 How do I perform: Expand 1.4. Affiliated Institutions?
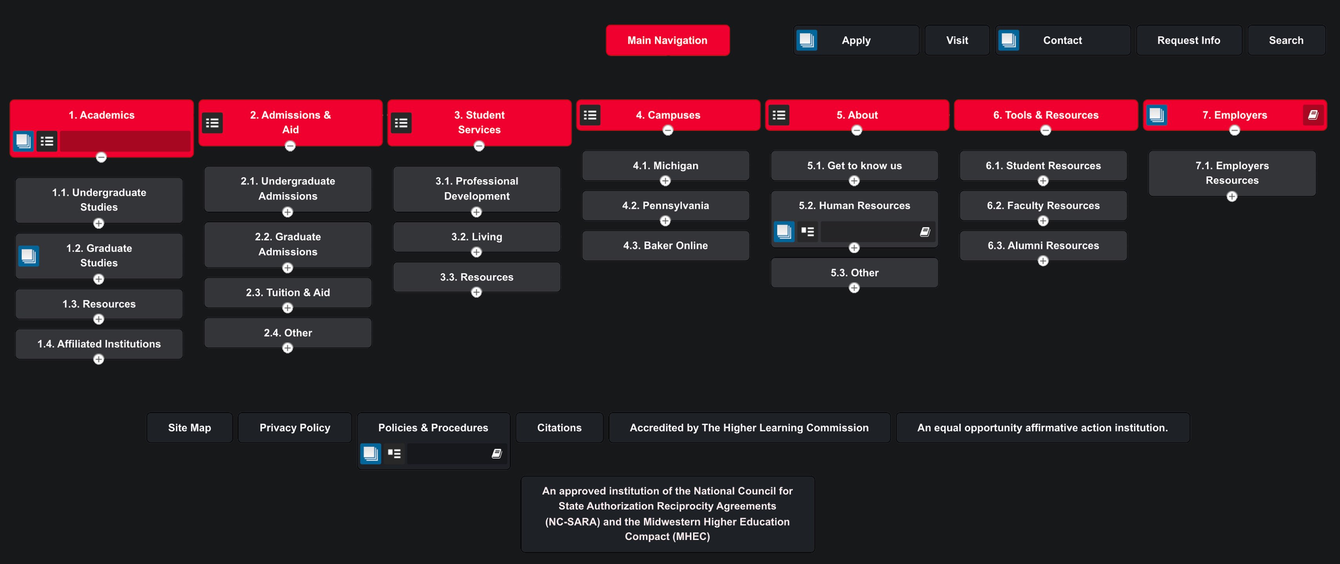[x=99, y=359]
